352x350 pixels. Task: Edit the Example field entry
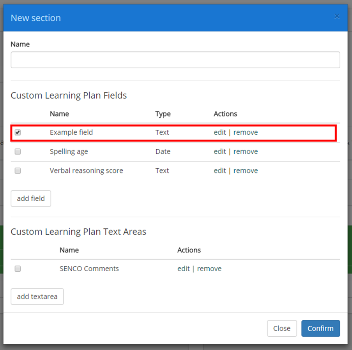tap(219, 132)
